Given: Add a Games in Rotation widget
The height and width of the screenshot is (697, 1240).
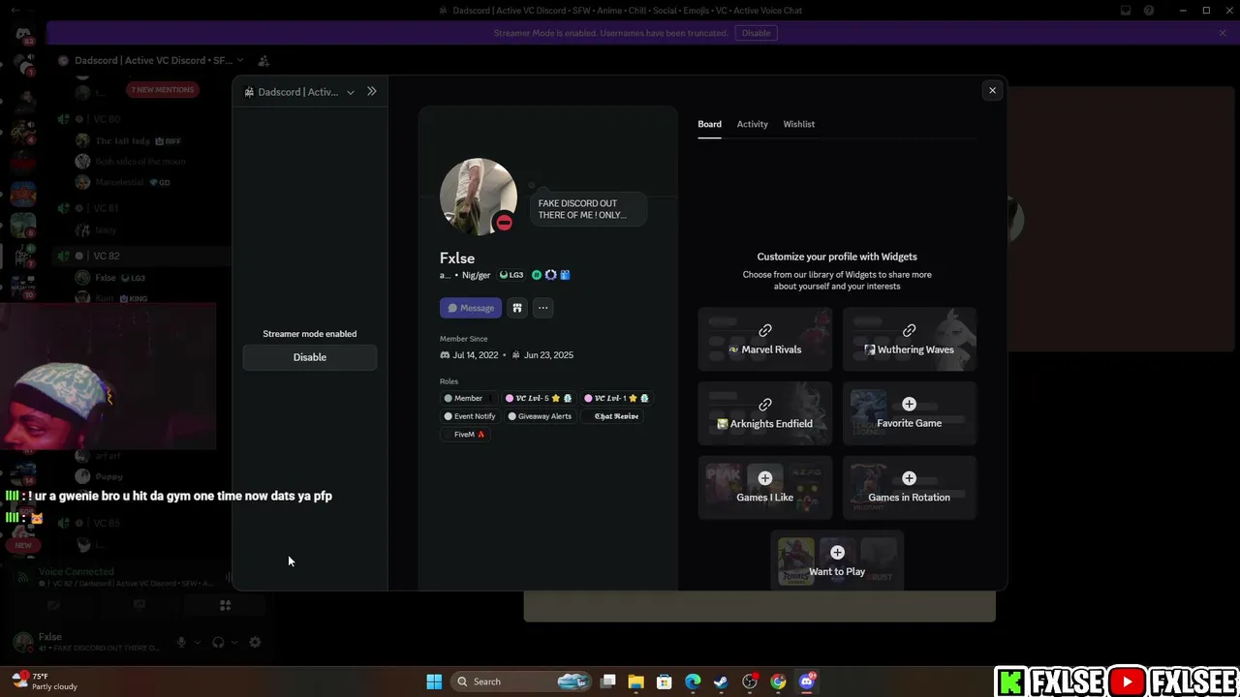Looking at the screenshot, I should (910, 487).
